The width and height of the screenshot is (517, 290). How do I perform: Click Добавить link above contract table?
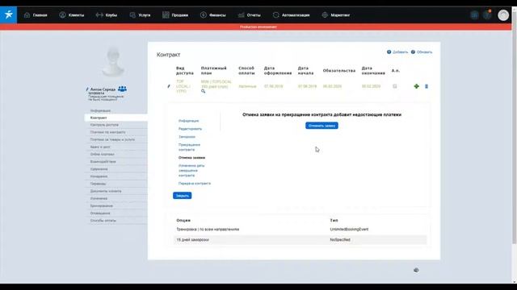pos(401,52)
